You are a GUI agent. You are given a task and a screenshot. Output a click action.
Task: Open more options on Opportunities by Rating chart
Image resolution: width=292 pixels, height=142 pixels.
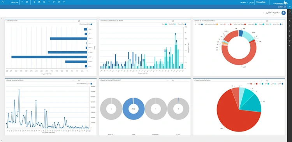(262, 81)
